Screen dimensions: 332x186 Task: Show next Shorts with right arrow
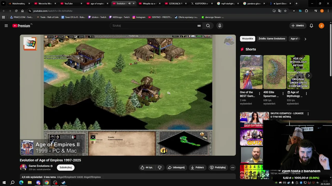pos(309,76)
